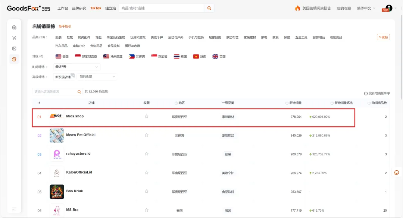Click the 动销商品数 column help icon

(369, 103)
